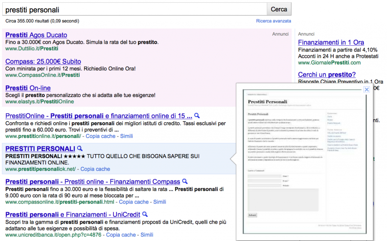Open instant preview for the Compass prestiti-personali result
This screenshot has width=387, height=241.
tap(185, 181)
